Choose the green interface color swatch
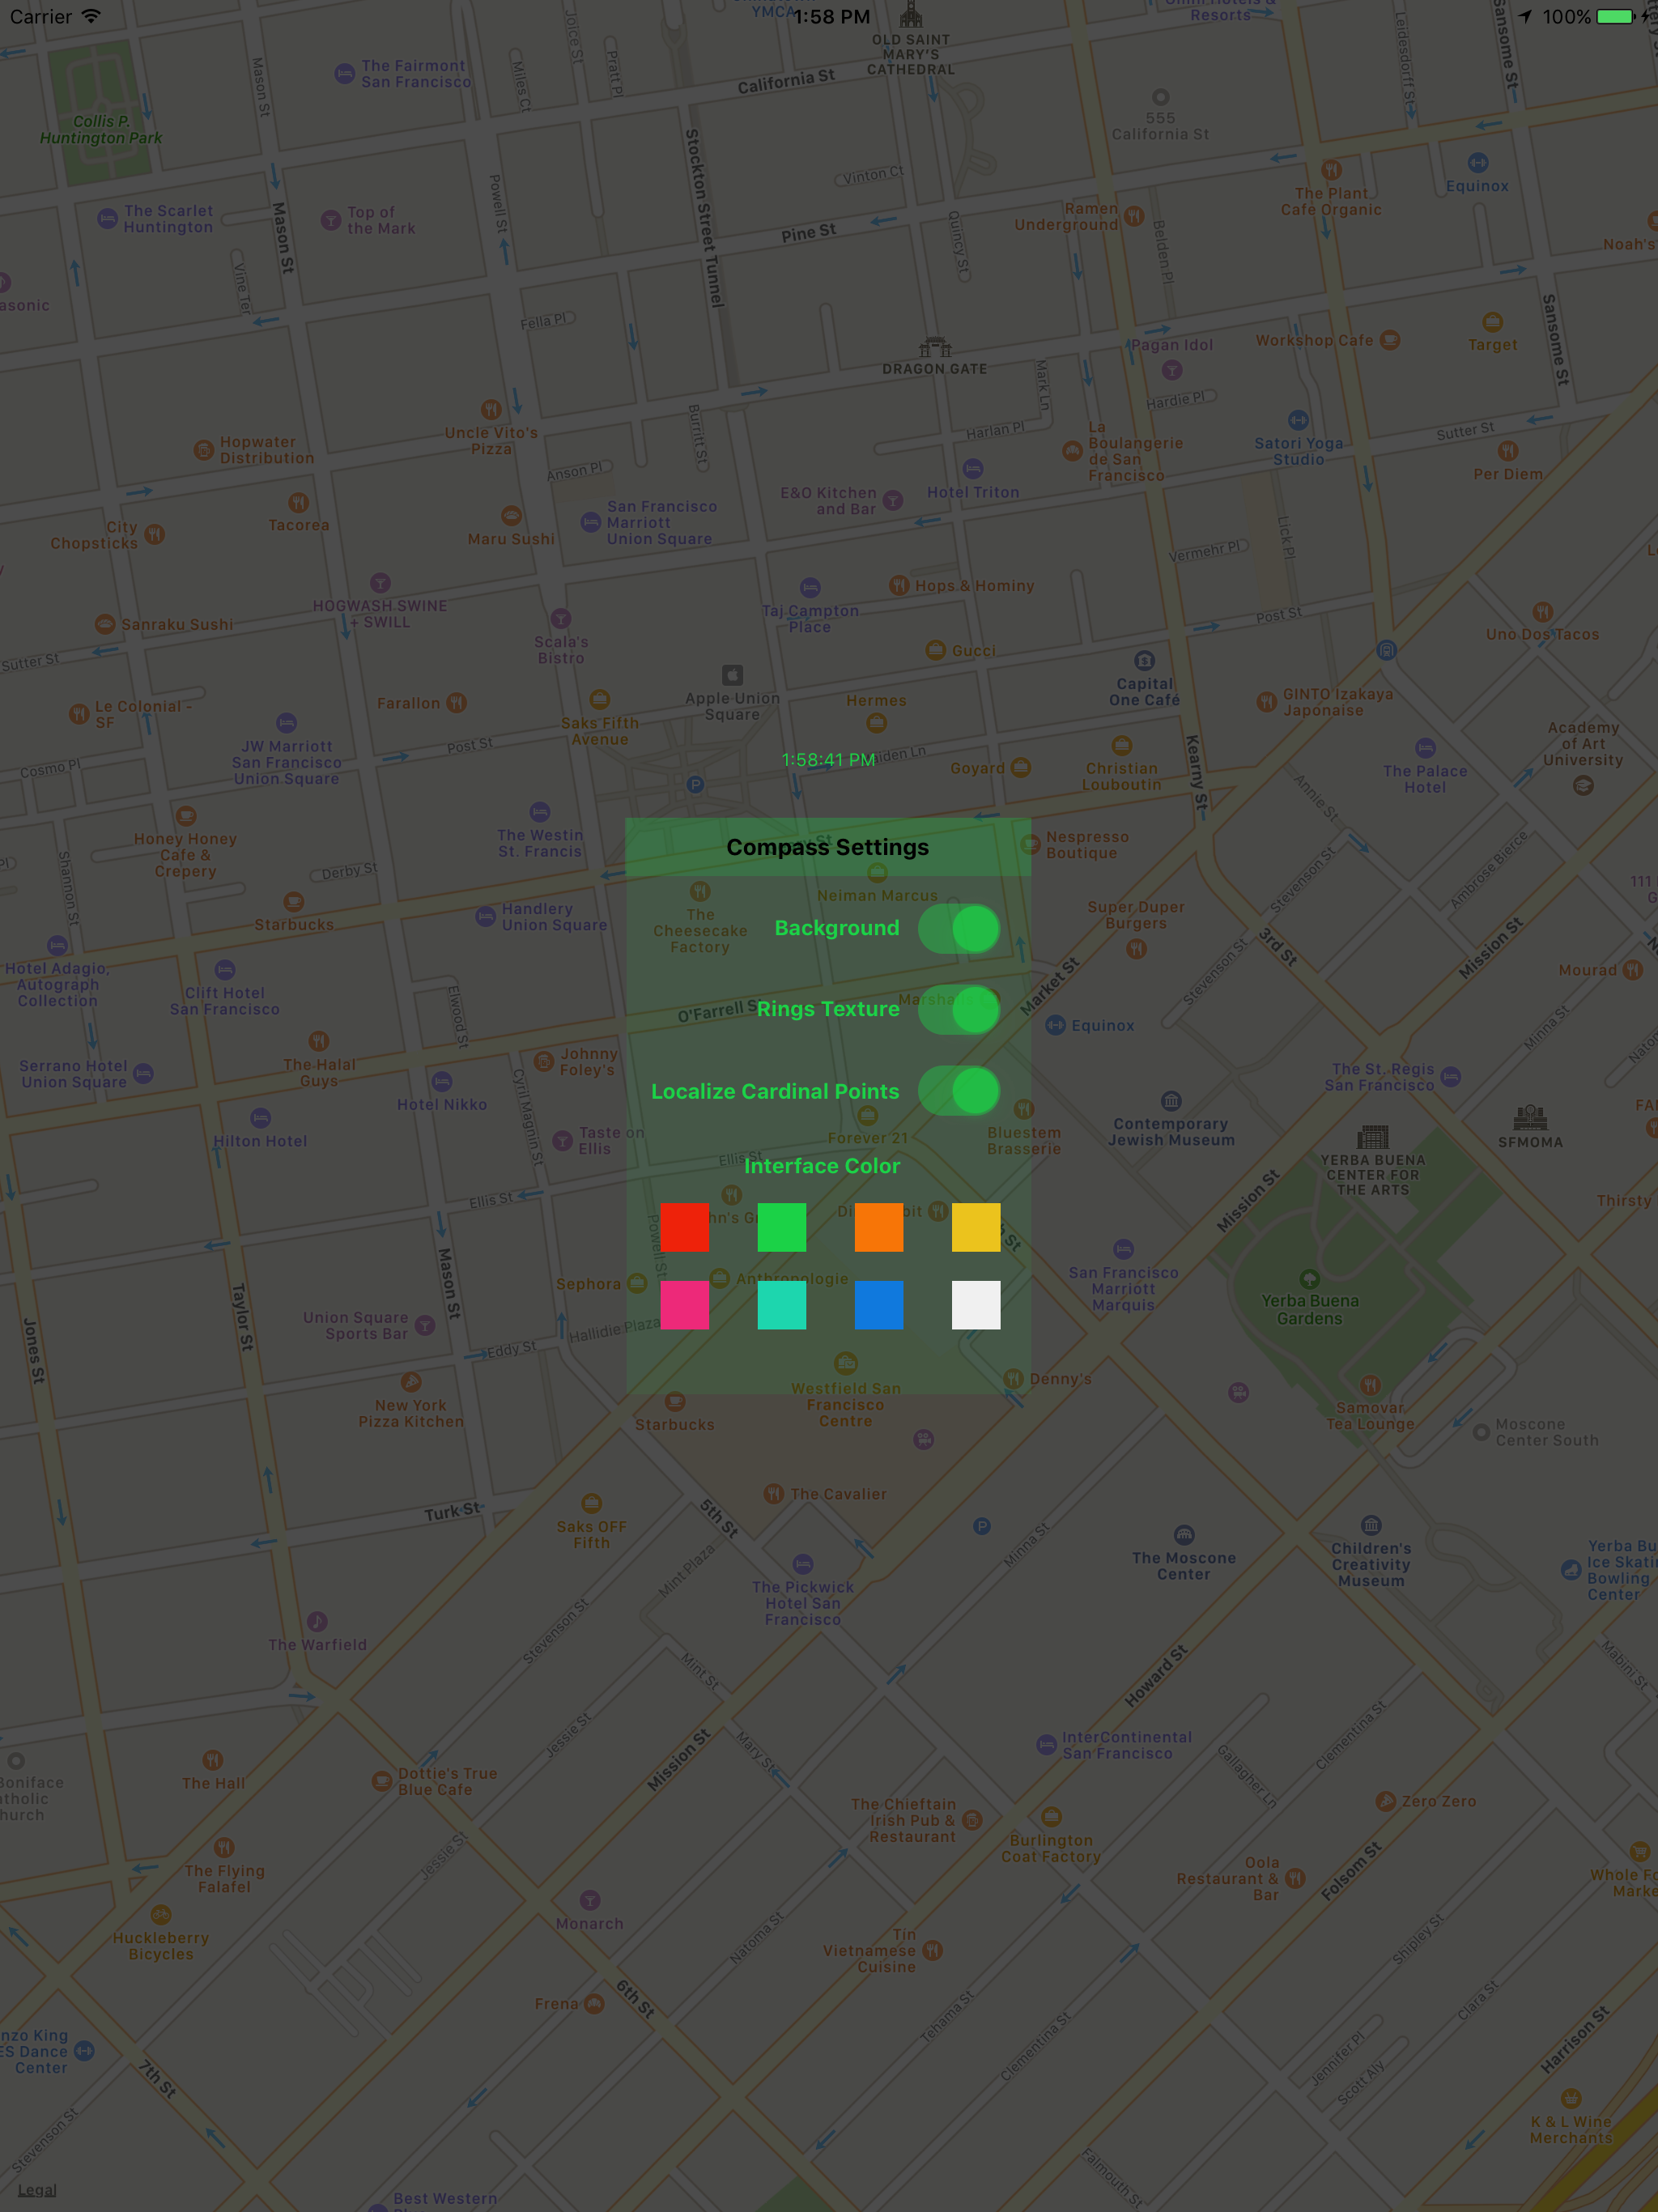 782,1227
